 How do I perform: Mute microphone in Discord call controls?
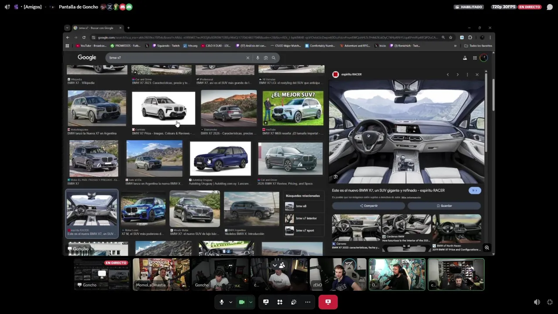coord(221,302)
